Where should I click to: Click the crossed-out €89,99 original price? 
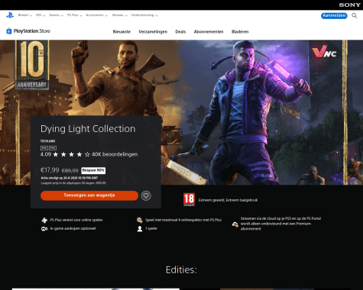[x=70, y=171]
